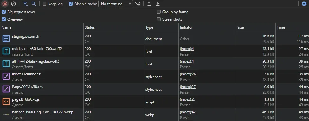Click the 46.1 kB size value
This screenshot has height=121, width=309.
[268, 112]
